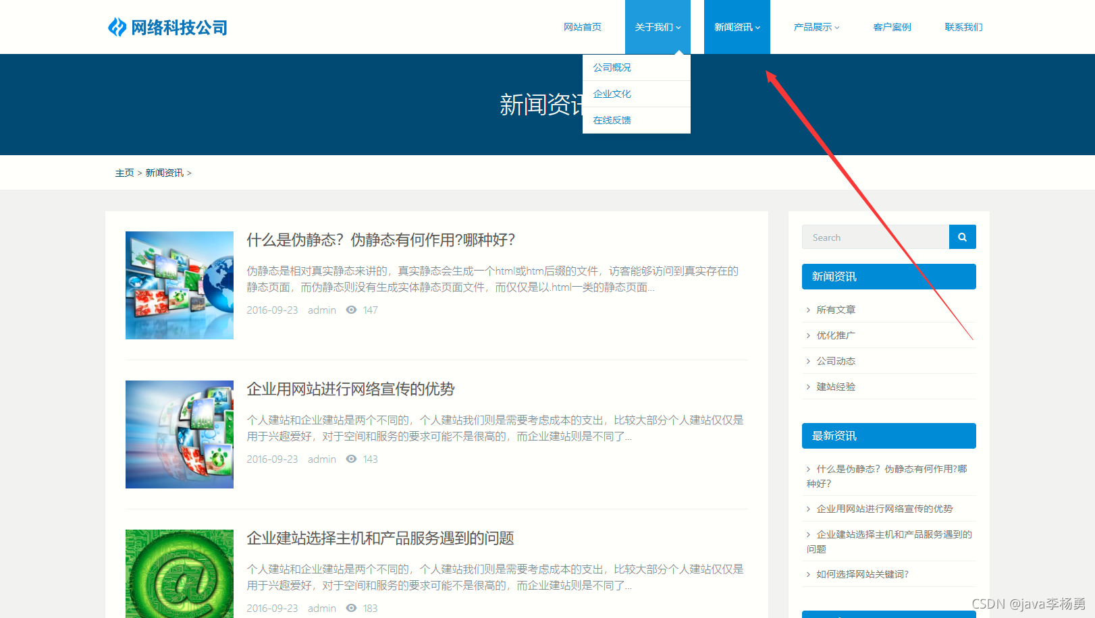Click the eye view icon beside 143

(x=351, y=459)
